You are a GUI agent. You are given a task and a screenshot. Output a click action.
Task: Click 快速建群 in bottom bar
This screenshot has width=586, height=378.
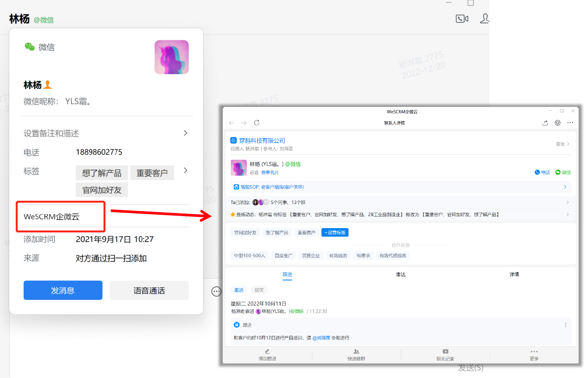click(x=356, y=355)
